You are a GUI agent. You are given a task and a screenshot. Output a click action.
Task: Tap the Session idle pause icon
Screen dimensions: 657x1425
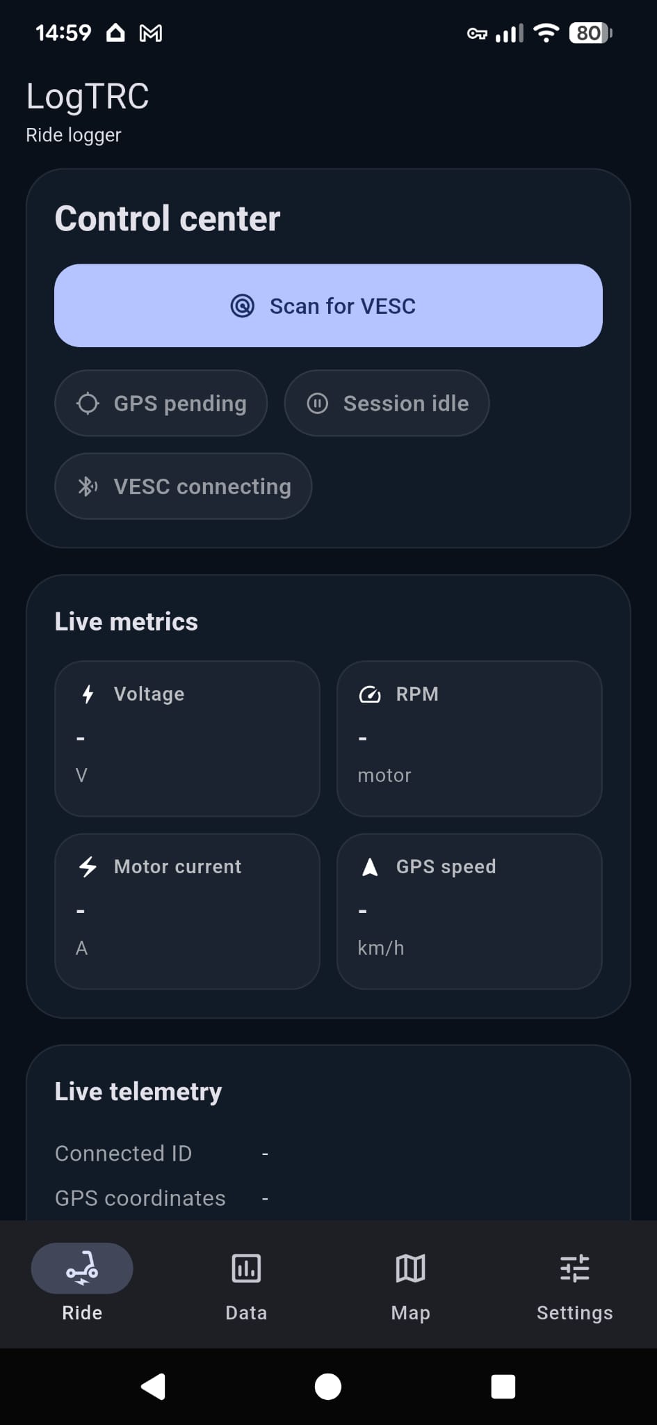318,404
